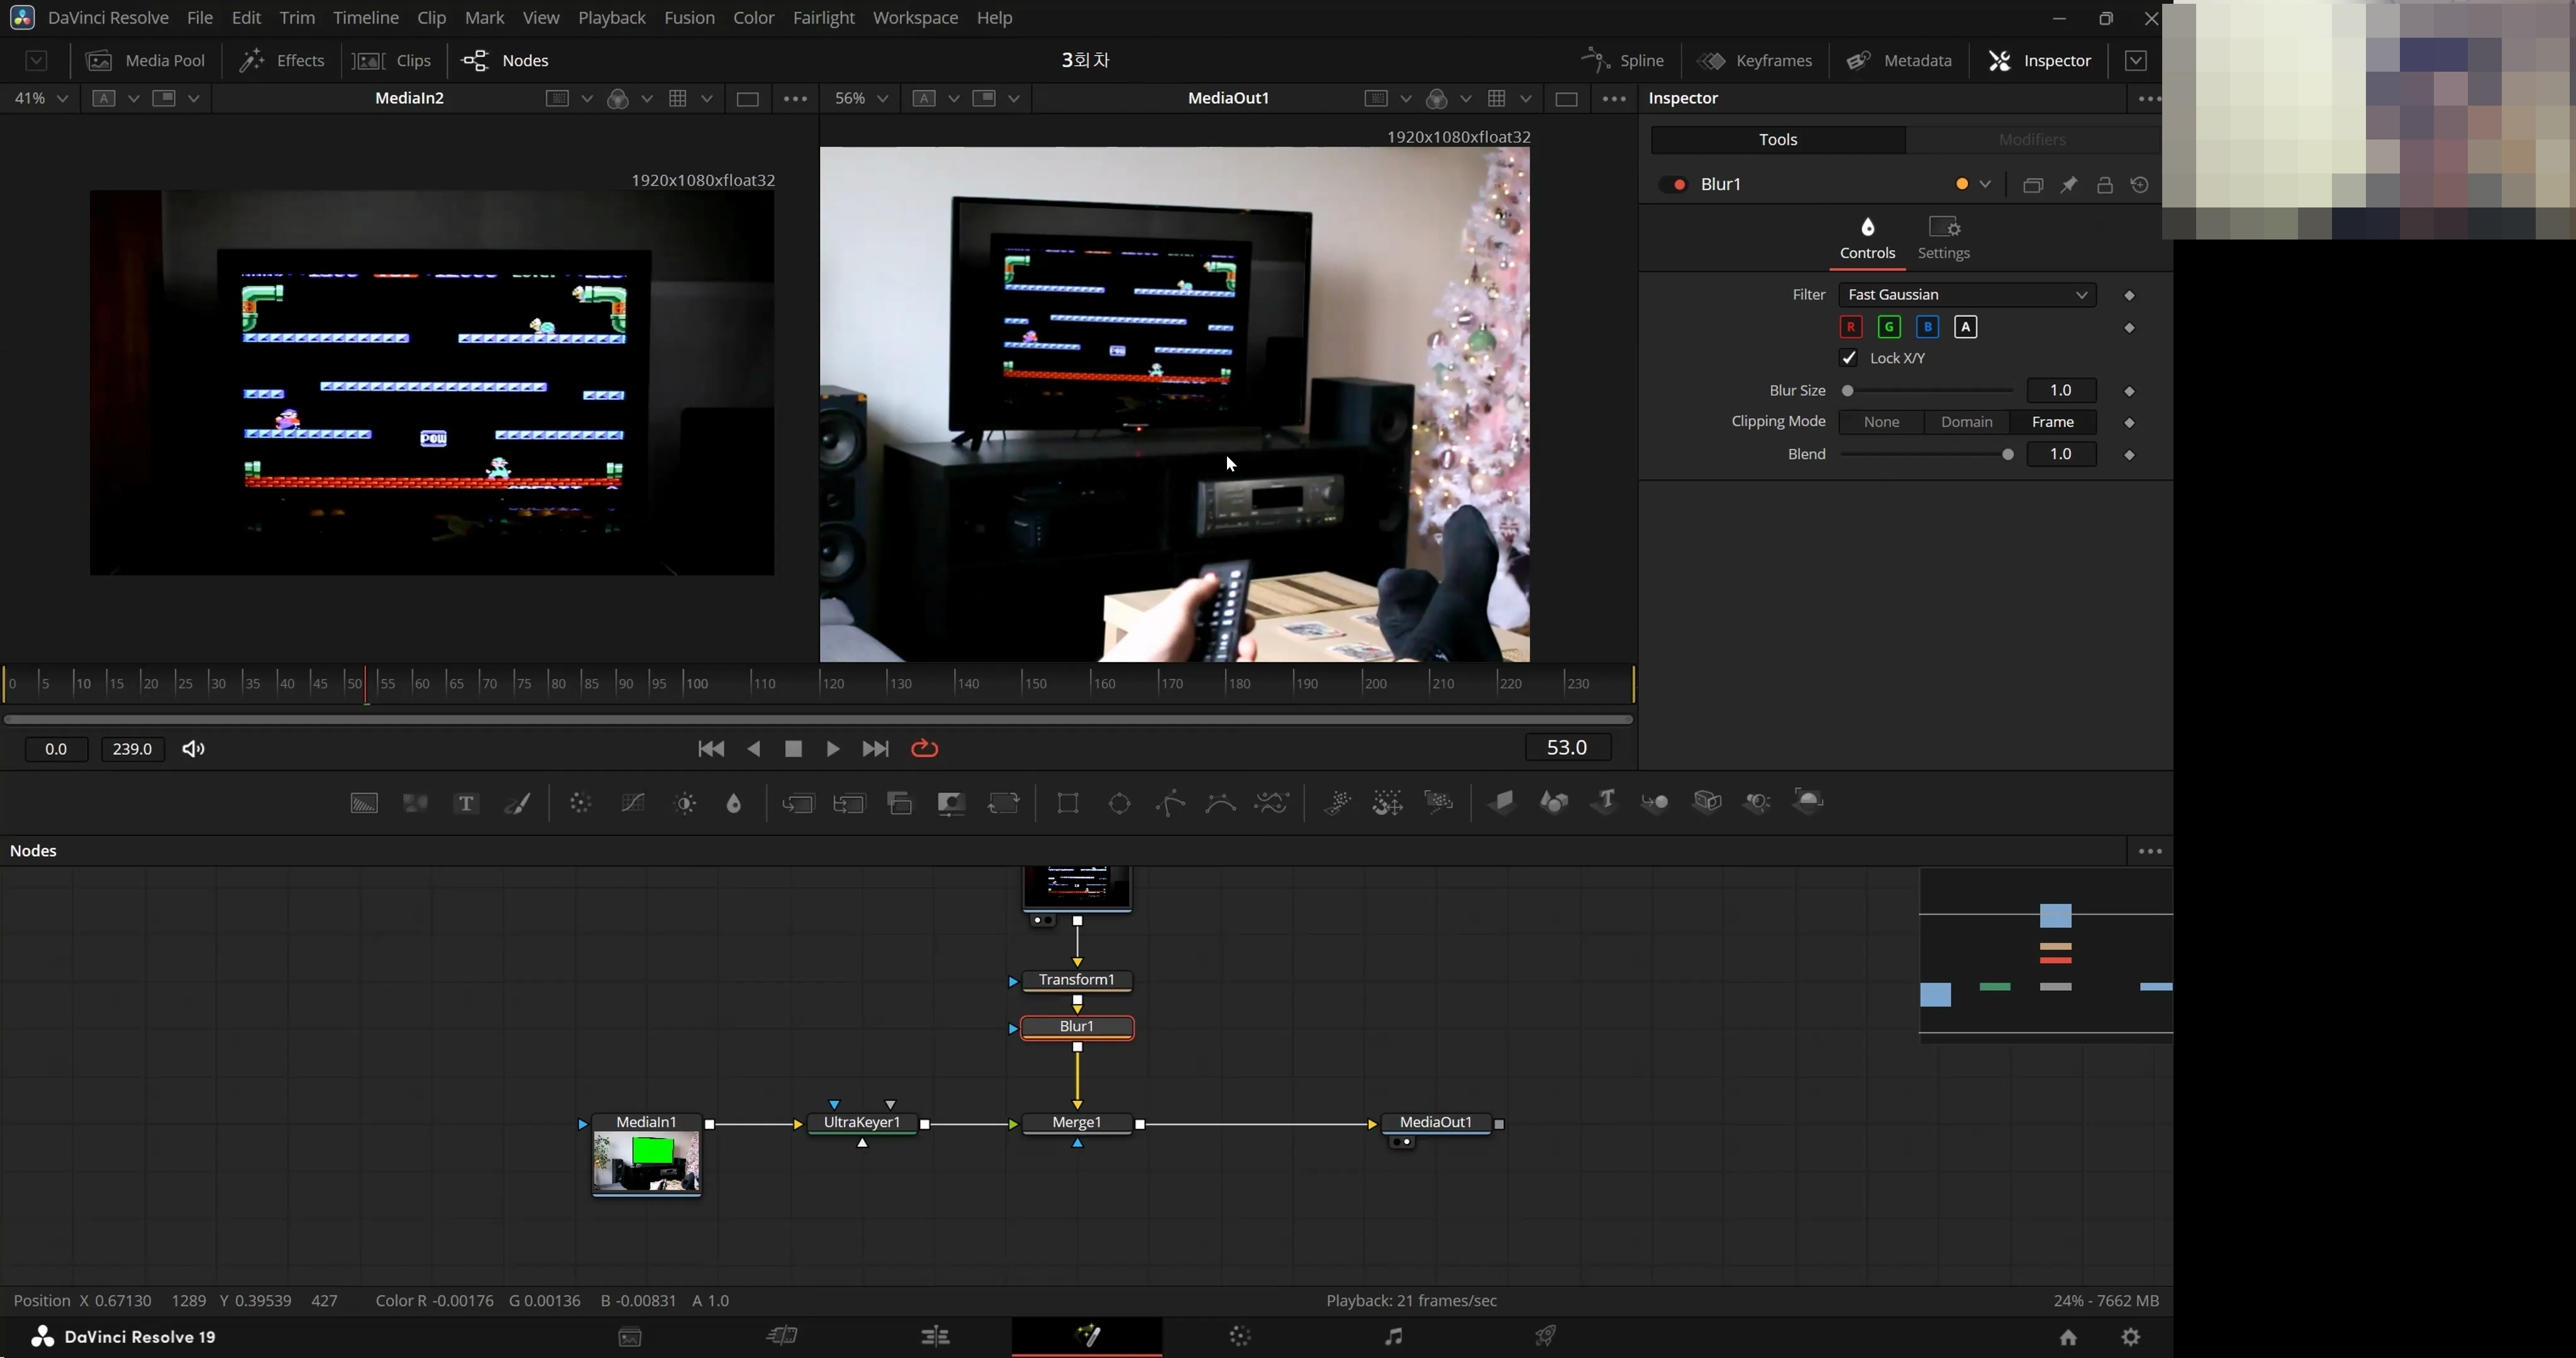Toggle the Effects panel button
This screenshot has width=2576, height=1358.
tap(282, 61)
